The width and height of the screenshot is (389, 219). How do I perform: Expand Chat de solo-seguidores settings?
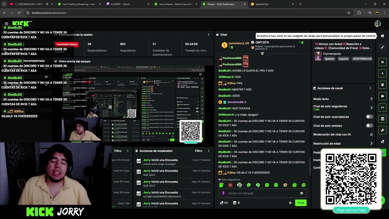click(x=371, y=108)
